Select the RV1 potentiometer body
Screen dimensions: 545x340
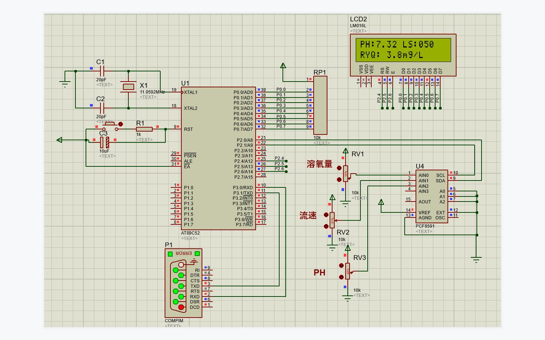point(346,174)
